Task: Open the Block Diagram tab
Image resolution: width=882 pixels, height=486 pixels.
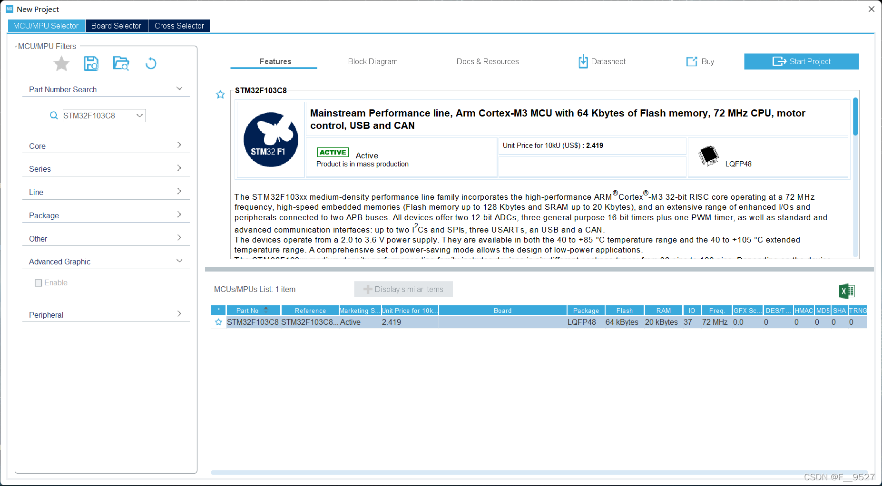Action: coord(372,61)
